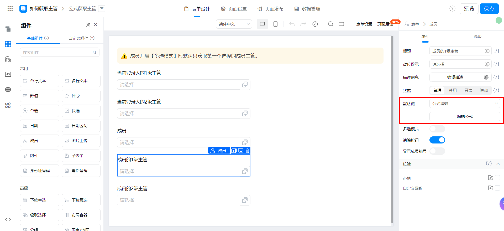The width and height of the screenshot is (504, 231).
Task: Open the data source sidebar icon
Action: [8, 59]
